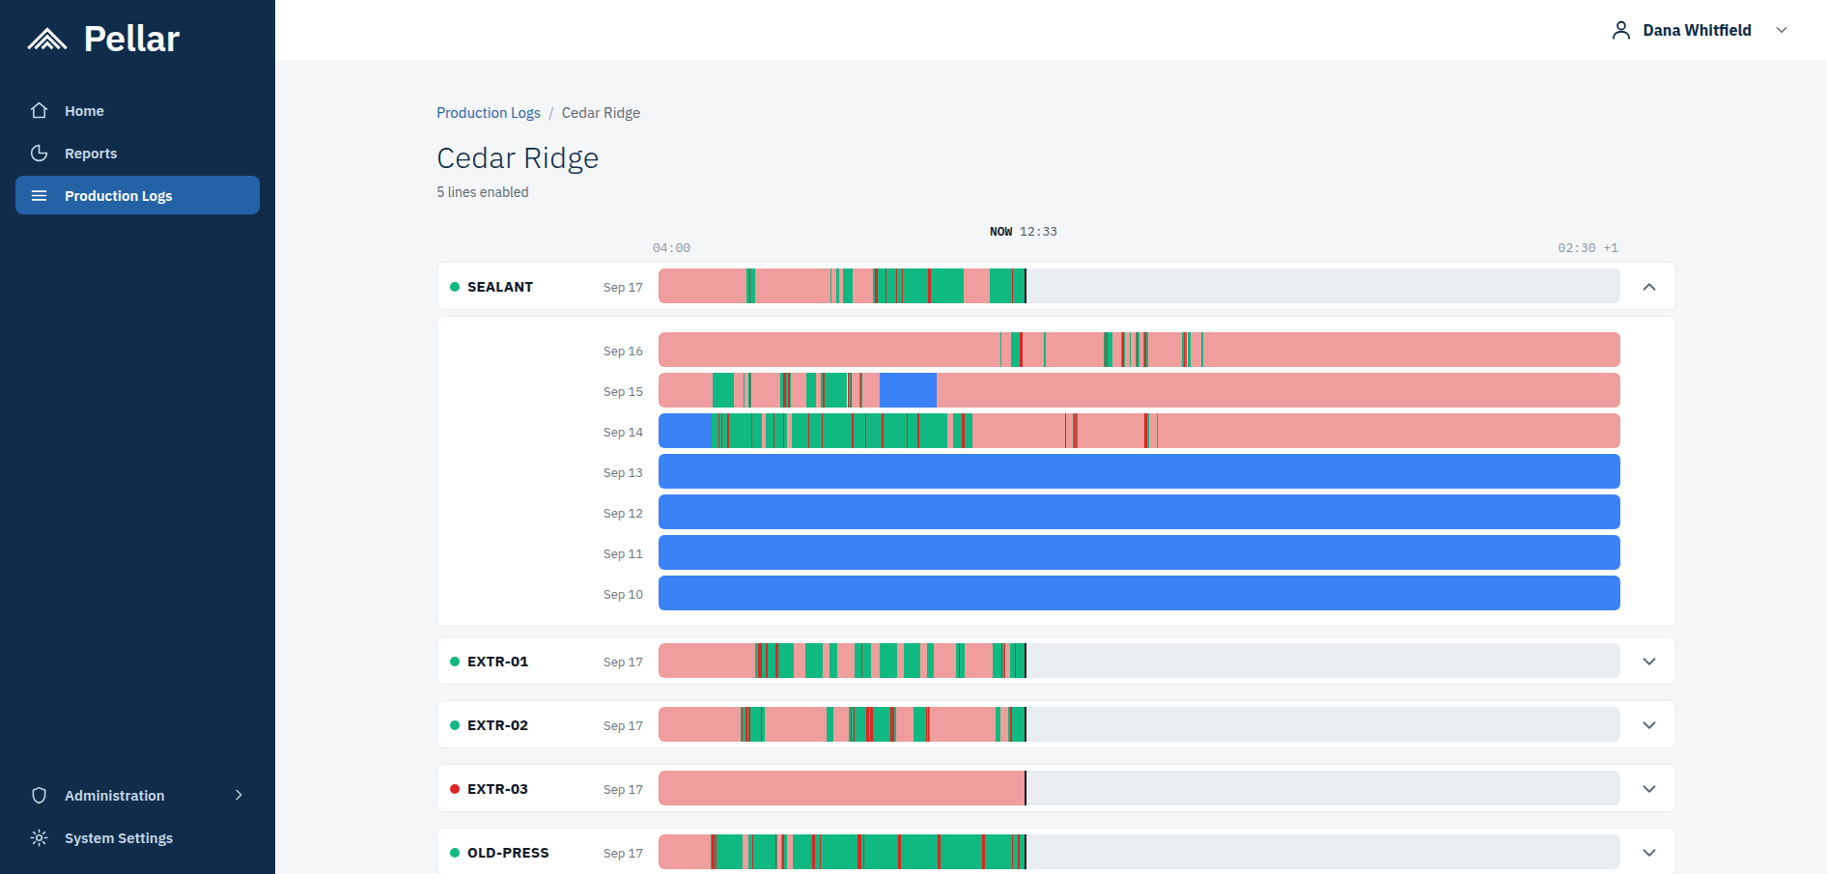Click the Sep 10 date label
This screenshot has height=874, width=1827.
[623, 594]
